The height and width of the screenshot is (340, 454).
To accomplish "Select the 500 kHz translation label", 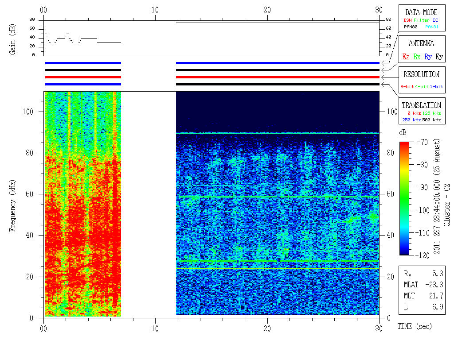I will [x=432, y=120].
